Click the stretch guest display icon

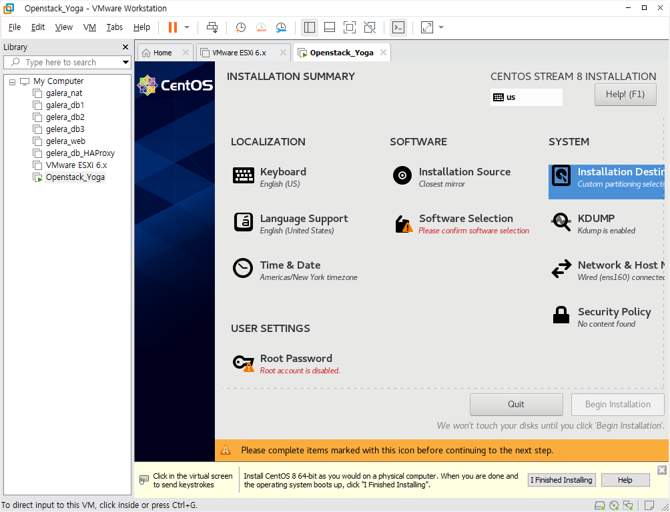click(x=427, y=27)
